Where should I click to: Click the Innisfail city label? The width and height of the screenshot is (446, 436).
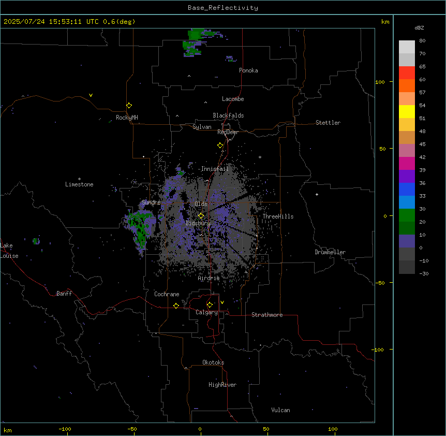[215, 169]
